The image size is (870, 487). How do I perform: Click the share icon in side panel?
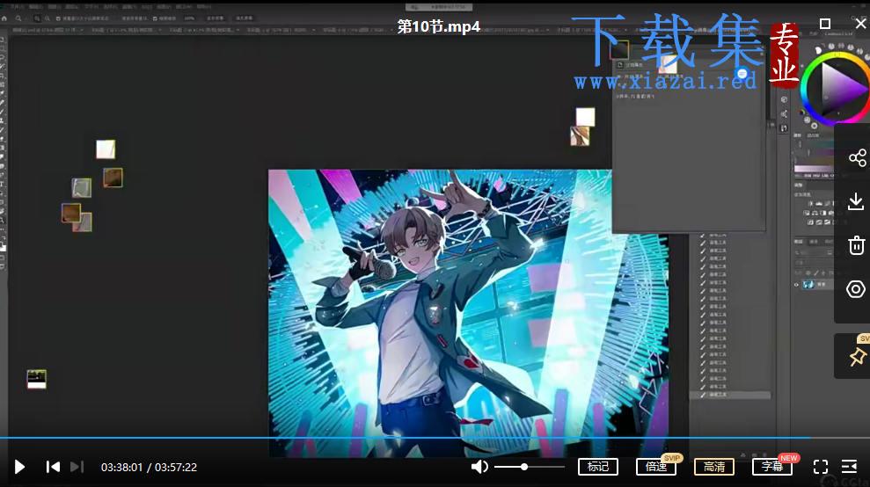click(x=857, y=158)
